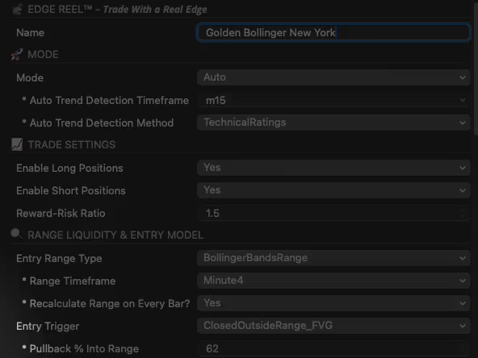
Task: Click the 'Auto Trend Detection Method' label
Action: point(102,123)
